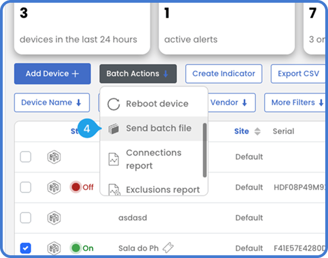
Task: Select Reboot device from batch menu
Action: (154, 104)
